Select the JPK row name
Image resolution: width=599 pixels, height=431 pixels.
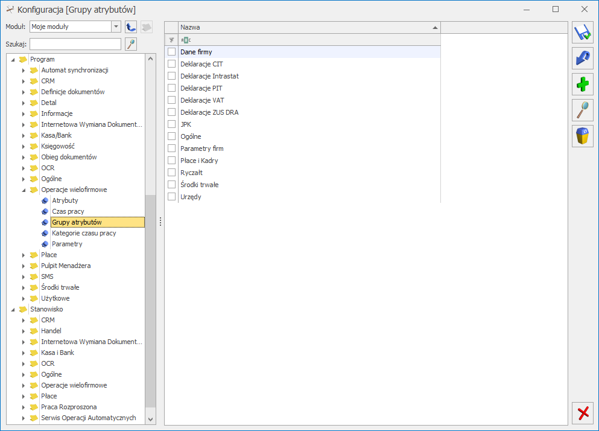click(x=186, y=124)
